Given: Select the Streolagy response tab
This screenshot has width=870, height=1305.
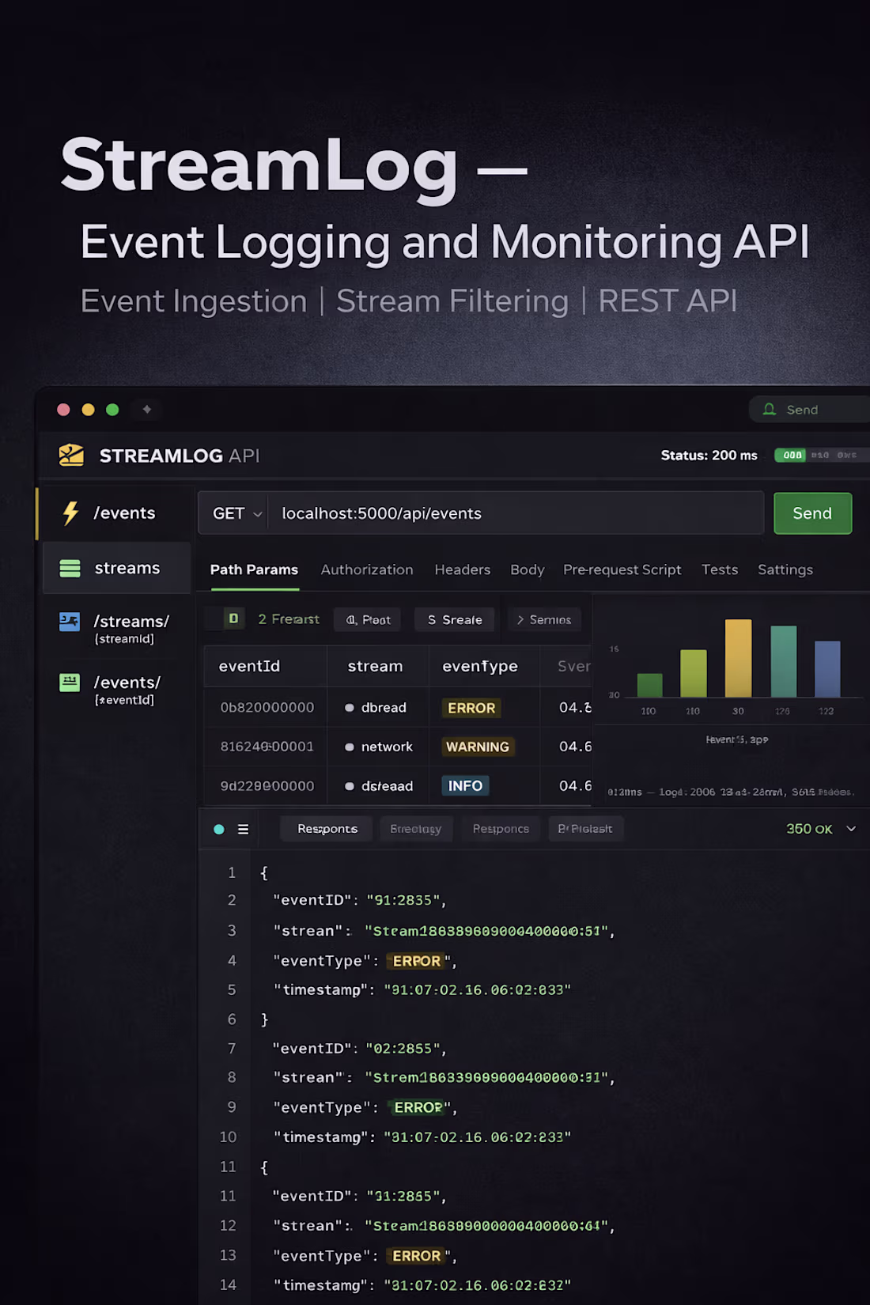Looking at the screenshot, I should (x=415, y=829).
